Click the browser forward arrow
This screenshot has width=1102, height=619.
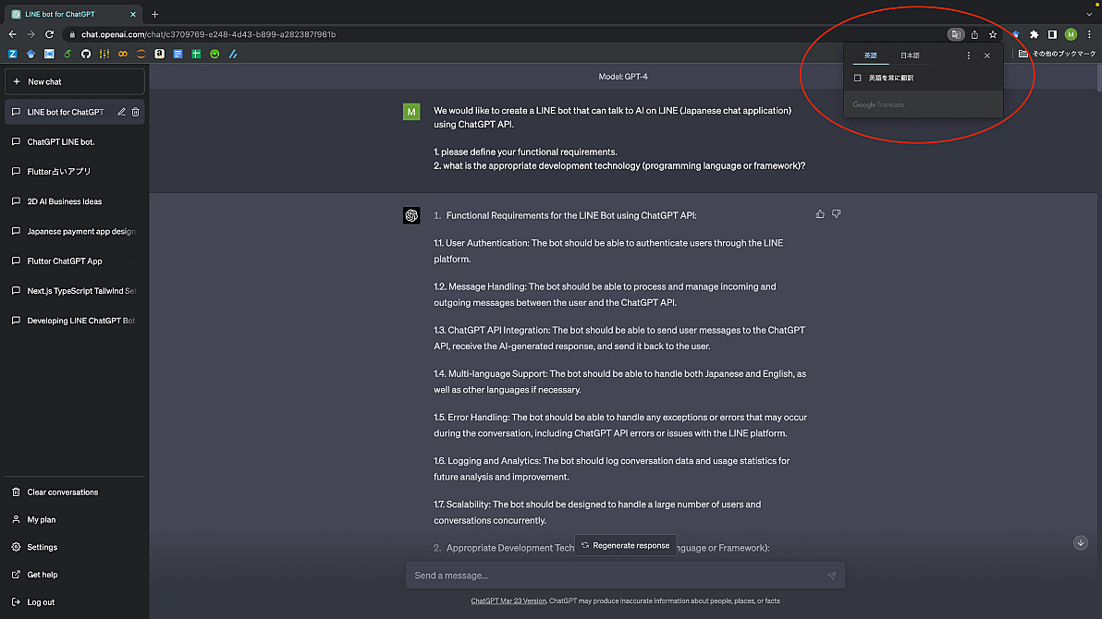tap(31, 34)
